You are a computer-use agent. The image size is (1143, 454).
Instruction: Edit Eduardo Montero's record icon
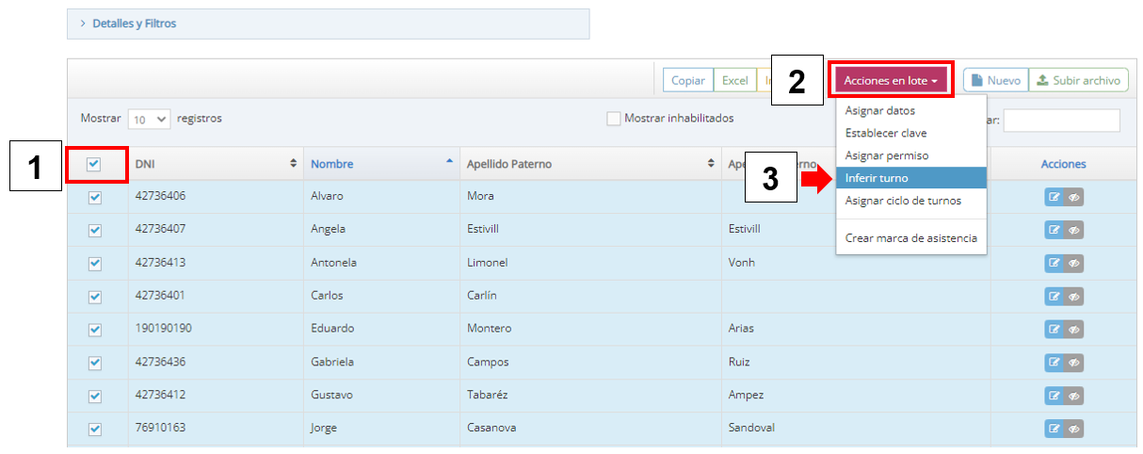tap(1054, 330)
